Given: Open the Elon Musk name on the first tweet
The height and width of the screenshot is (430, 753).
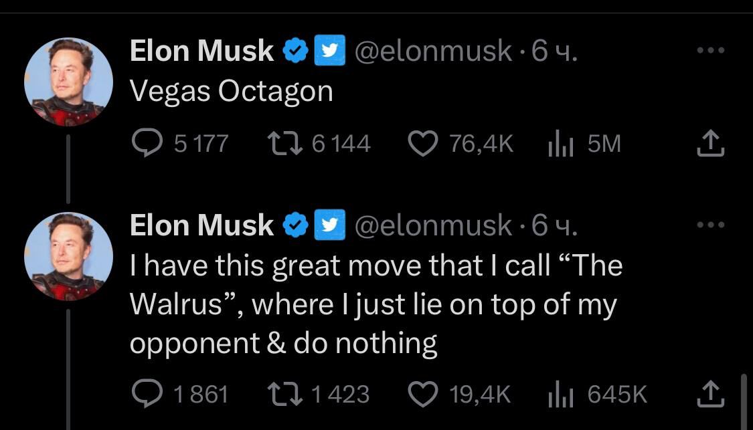Looking at the screenshot, I should click(x=201, y=51).
